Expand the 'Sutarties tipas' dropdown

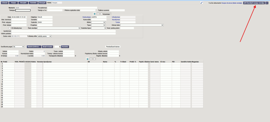point(99,28)
